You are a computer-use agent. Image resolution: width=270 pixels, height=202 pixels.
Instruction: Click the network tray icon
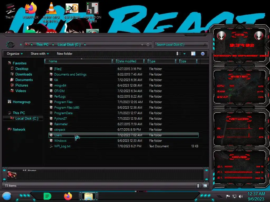pyautogui.click(x=234, y=196)
